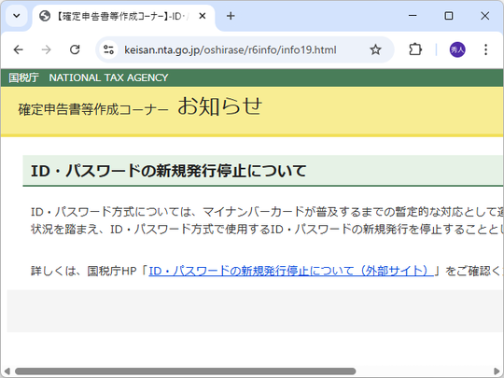Click the 確定申告書等作成コーナー page title
The image size is (504, 378).
[x=93, y=109]
